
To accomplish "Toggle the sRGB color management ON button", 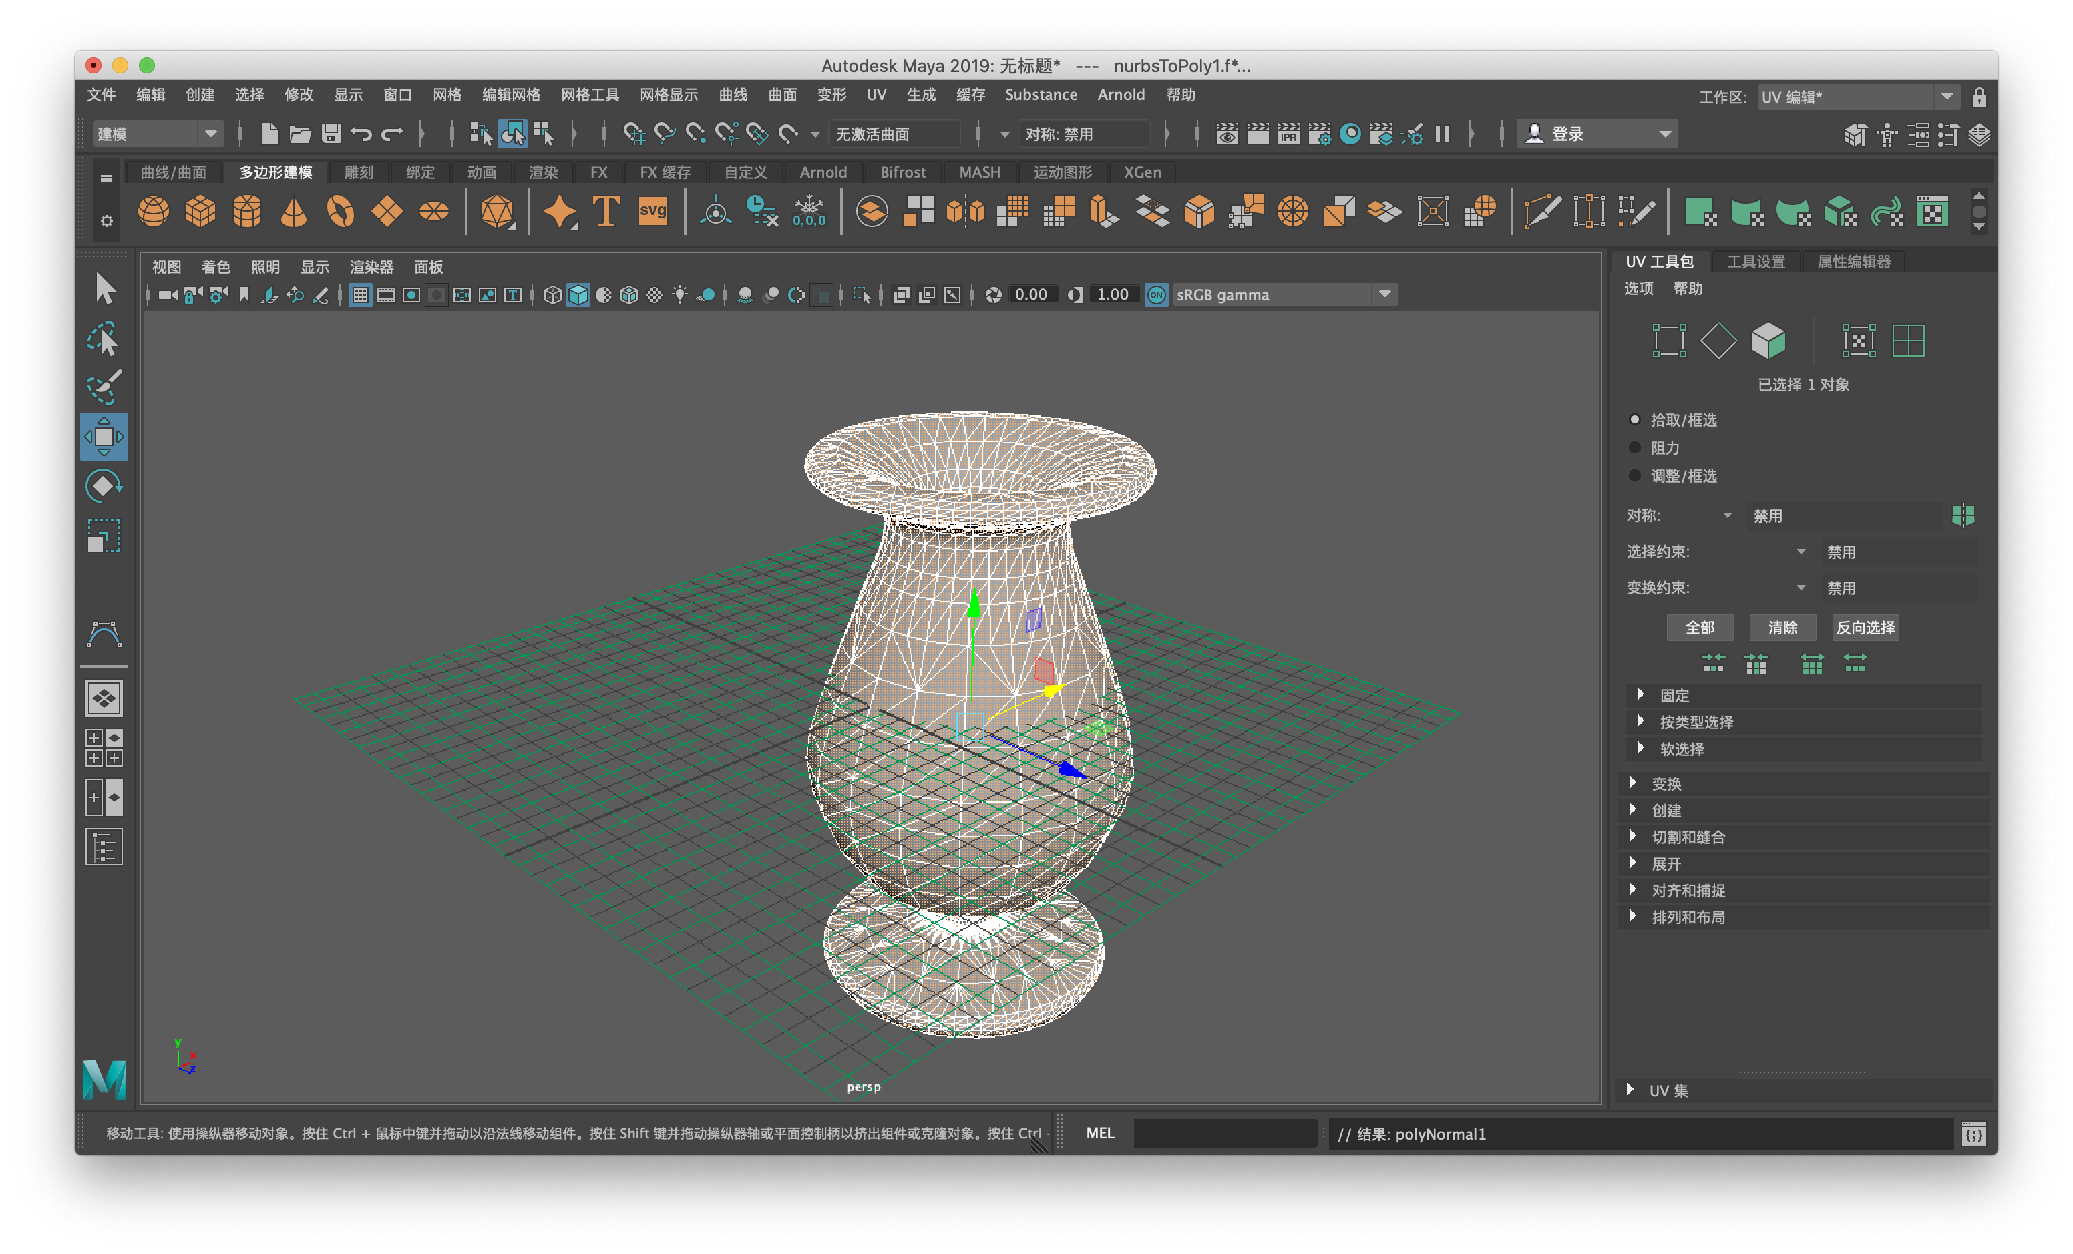I will [x=1157, y=295].
